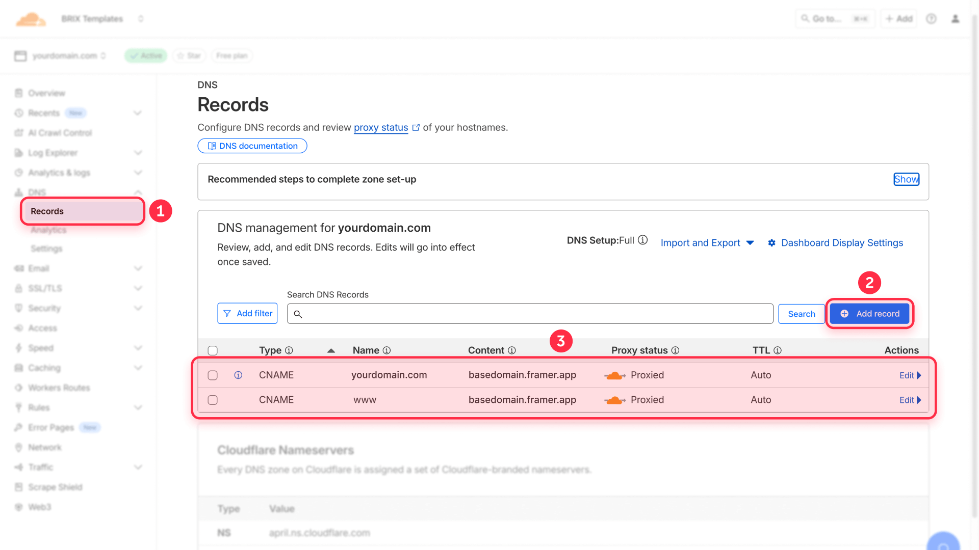The height and width of the screenshot is (550, 979).
Task: Open the Workers Routes section
Action: click(x=59, y=388)
